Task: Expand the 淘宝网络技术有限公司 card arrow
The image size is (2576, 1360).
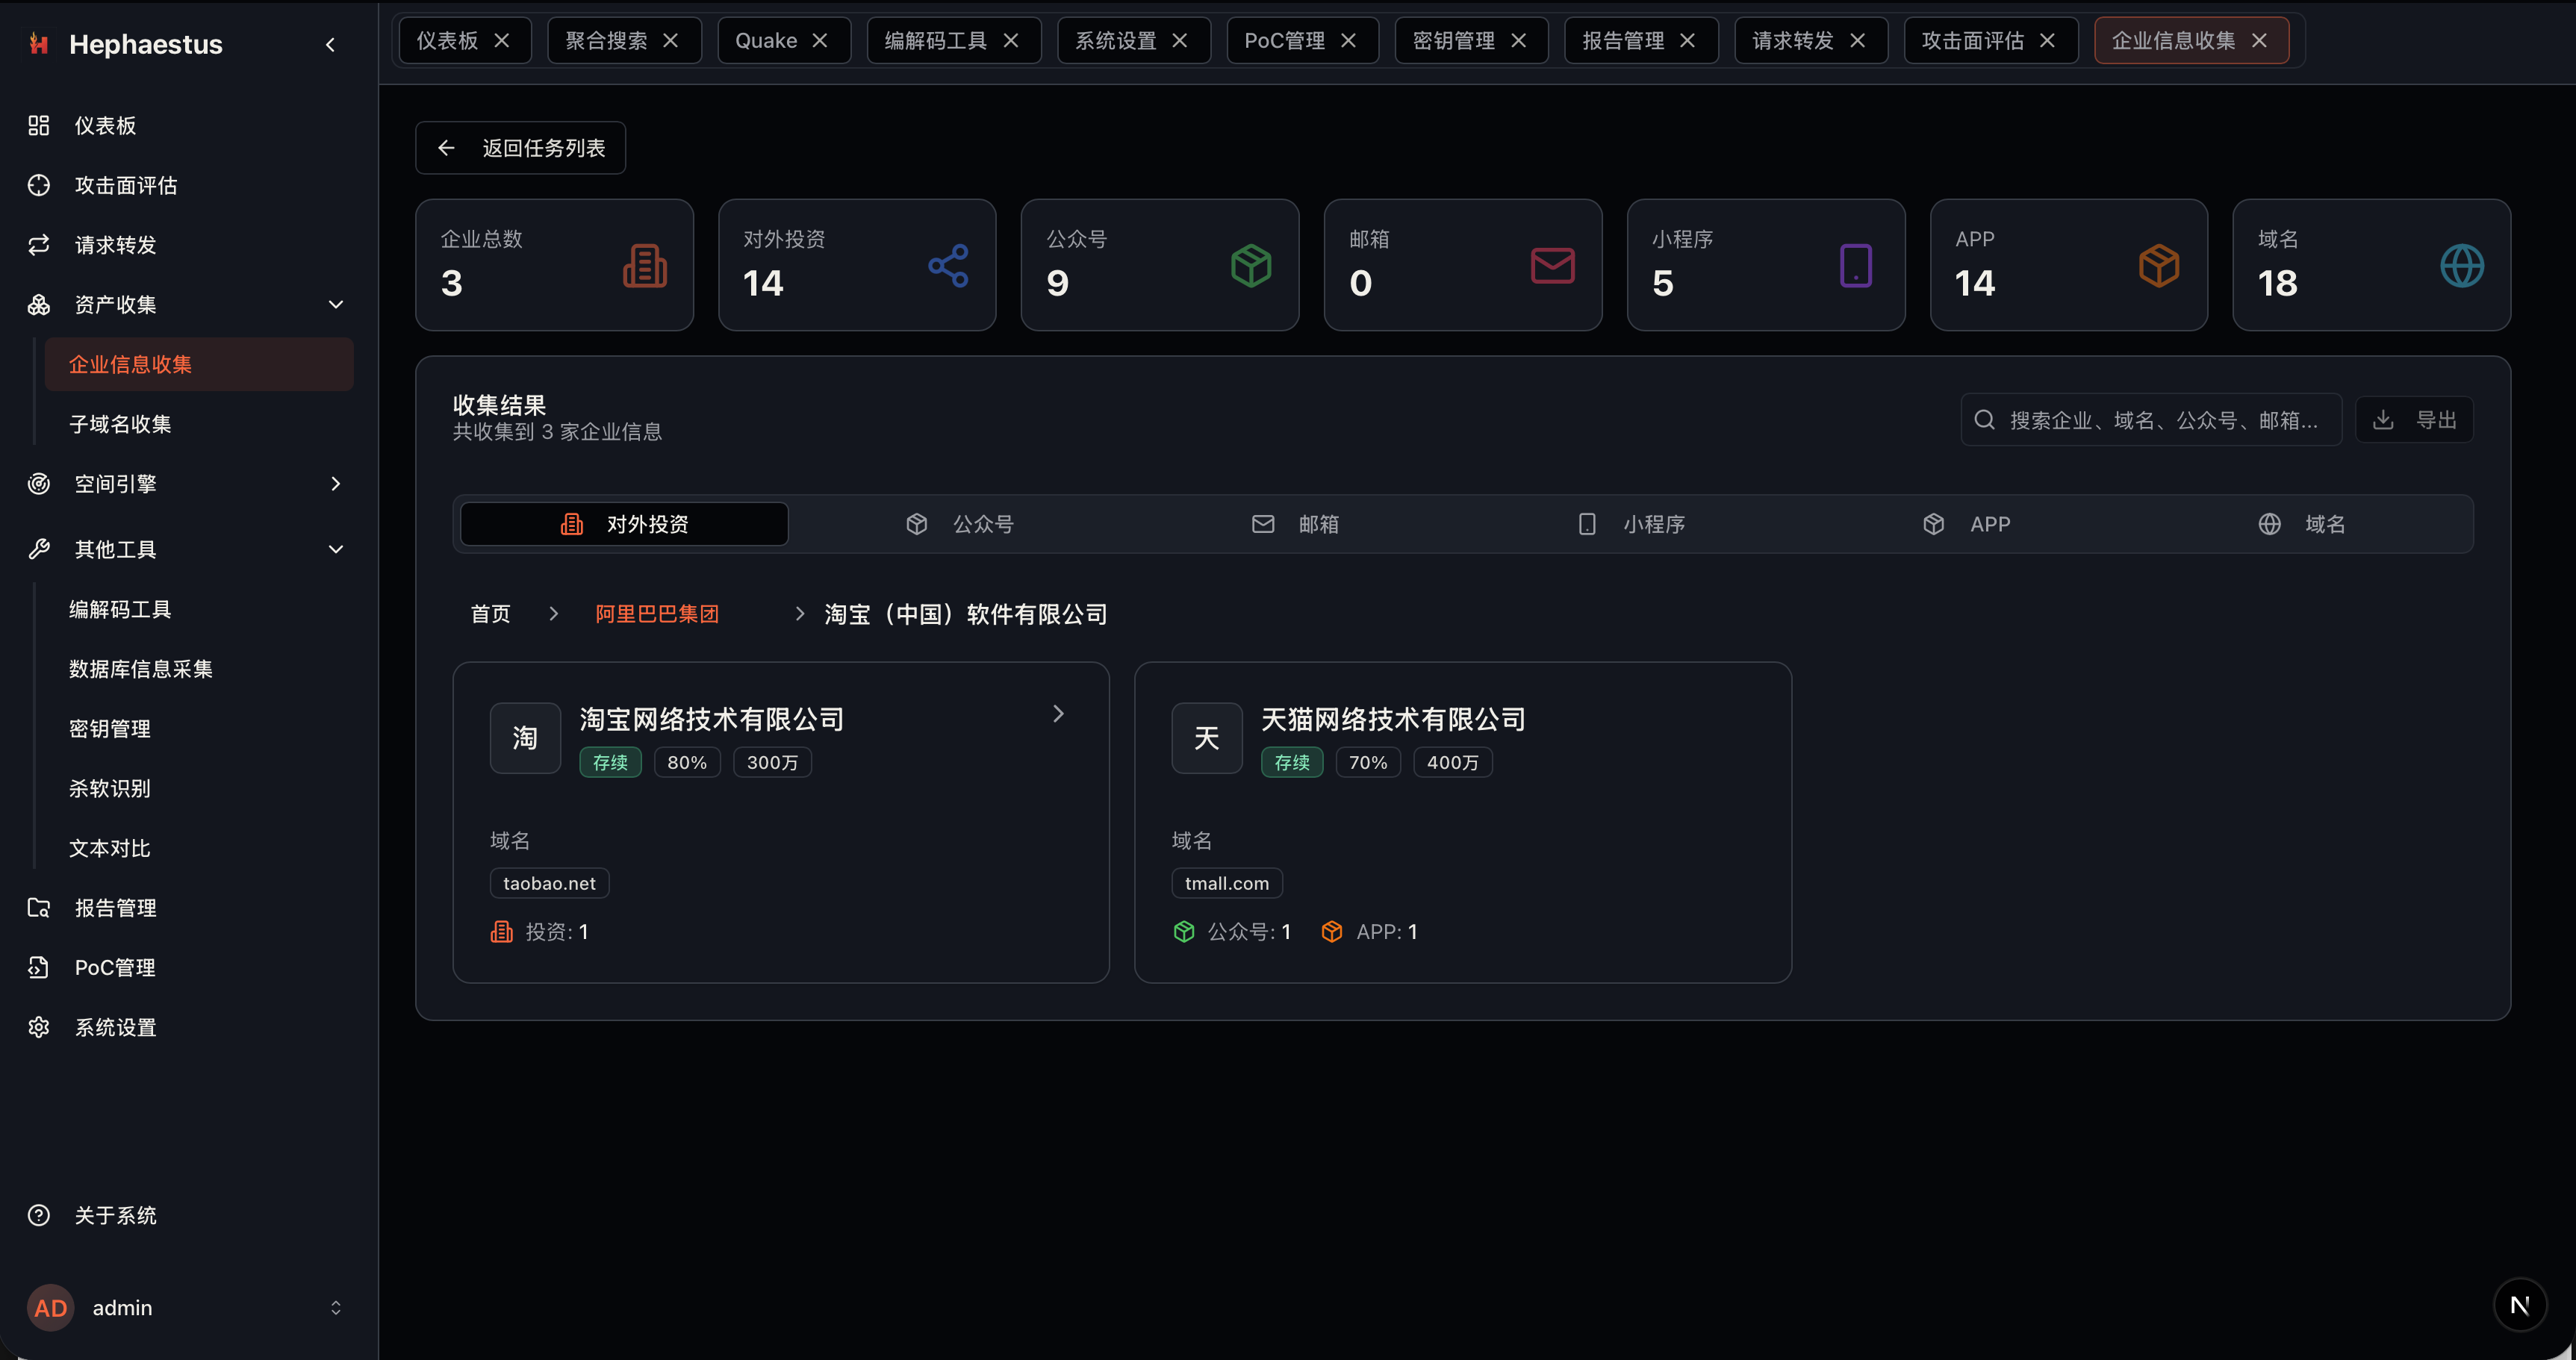Action: (x=1058, y=713)
